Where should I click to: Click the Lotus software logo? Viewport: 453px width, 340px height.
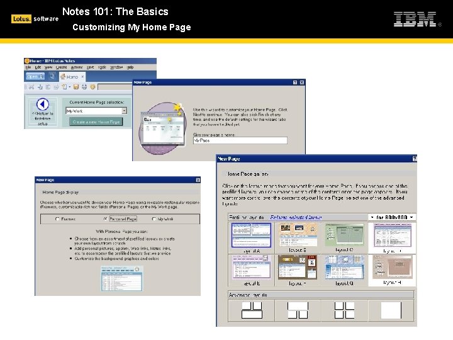click(x=35, y=19)
